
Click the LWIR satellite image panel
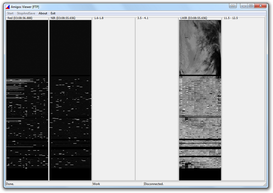pyautogui.click(x=200, y=100)
